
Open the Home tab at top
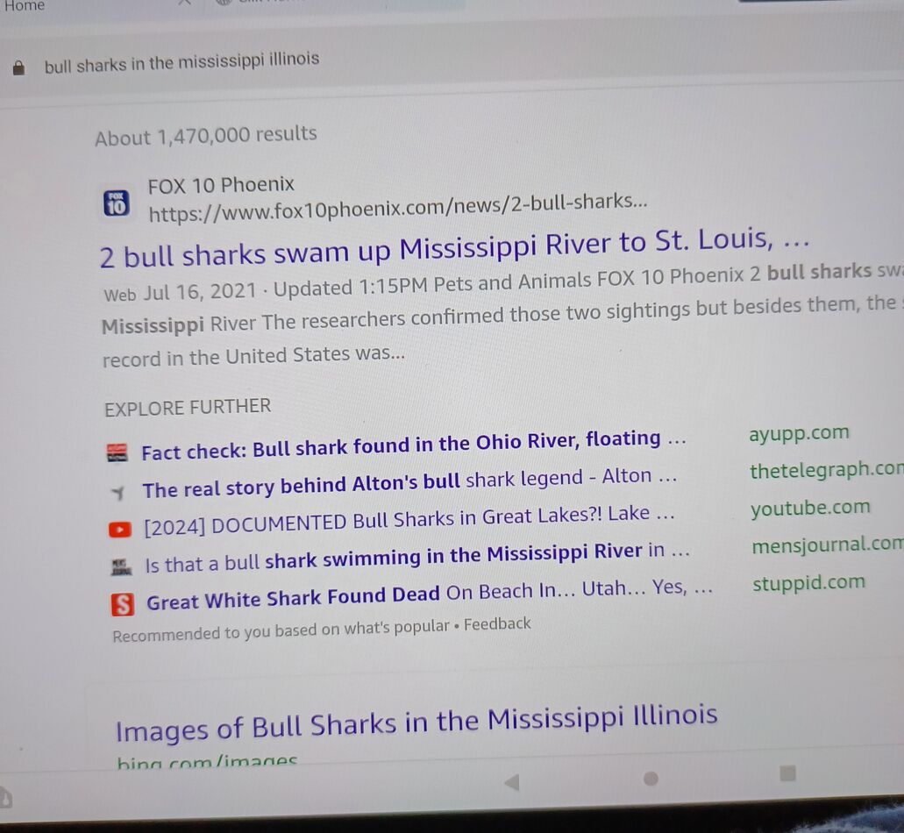[x=24, y=6]
